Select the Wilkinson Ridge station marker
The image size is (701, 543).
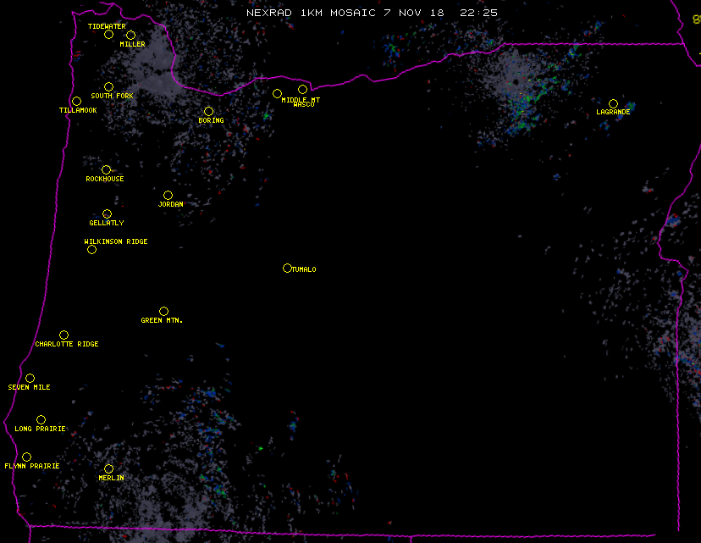[91, 249]
